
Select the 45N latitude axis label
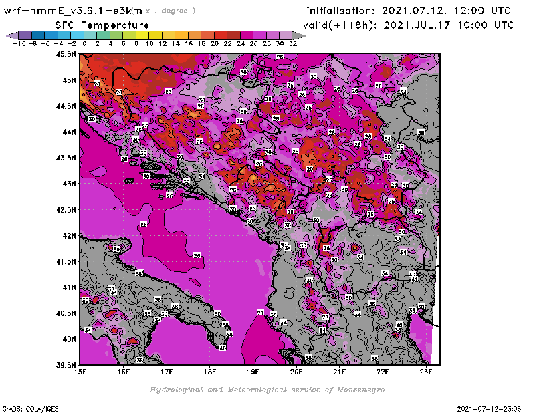[x=69, y=80]
